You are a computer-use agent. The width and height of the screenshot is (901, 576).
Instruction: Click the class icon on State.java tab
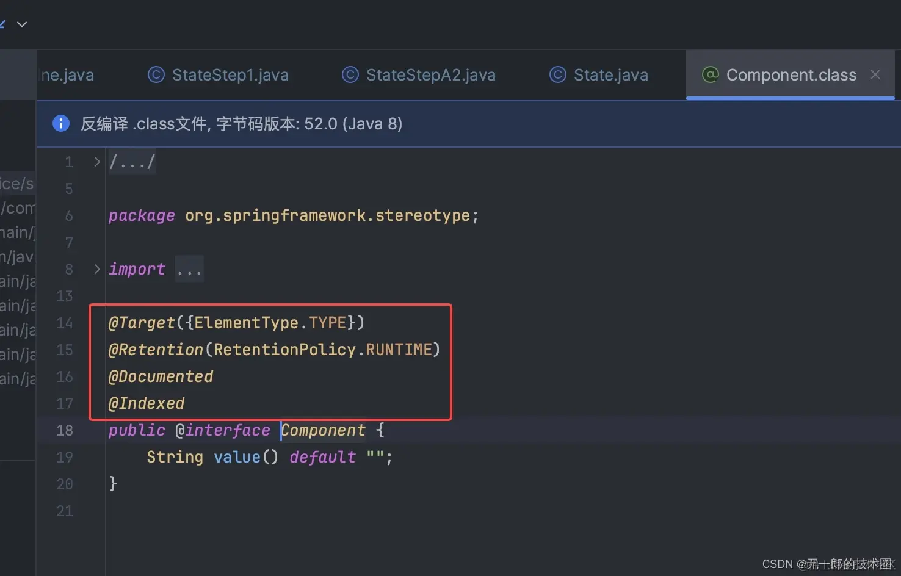[x=558, y=74]
